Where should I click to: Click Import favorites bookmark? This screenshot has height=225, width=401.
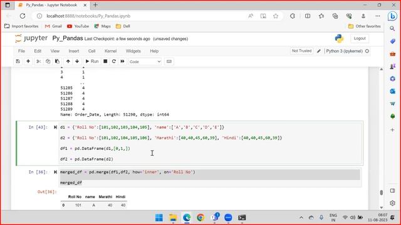point(21,26)
